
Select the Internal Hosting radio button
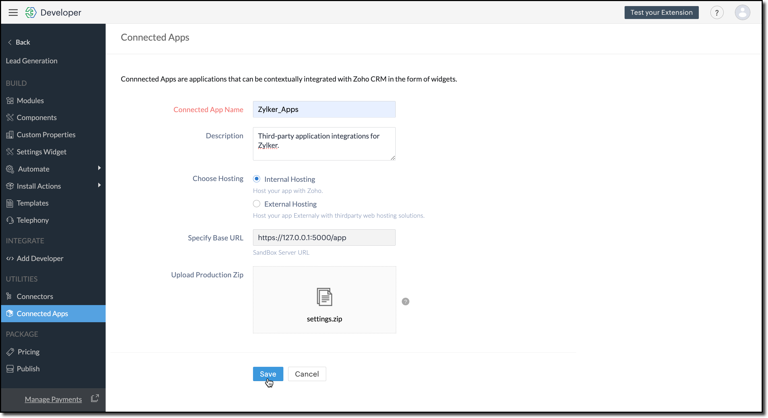(256, 179)
